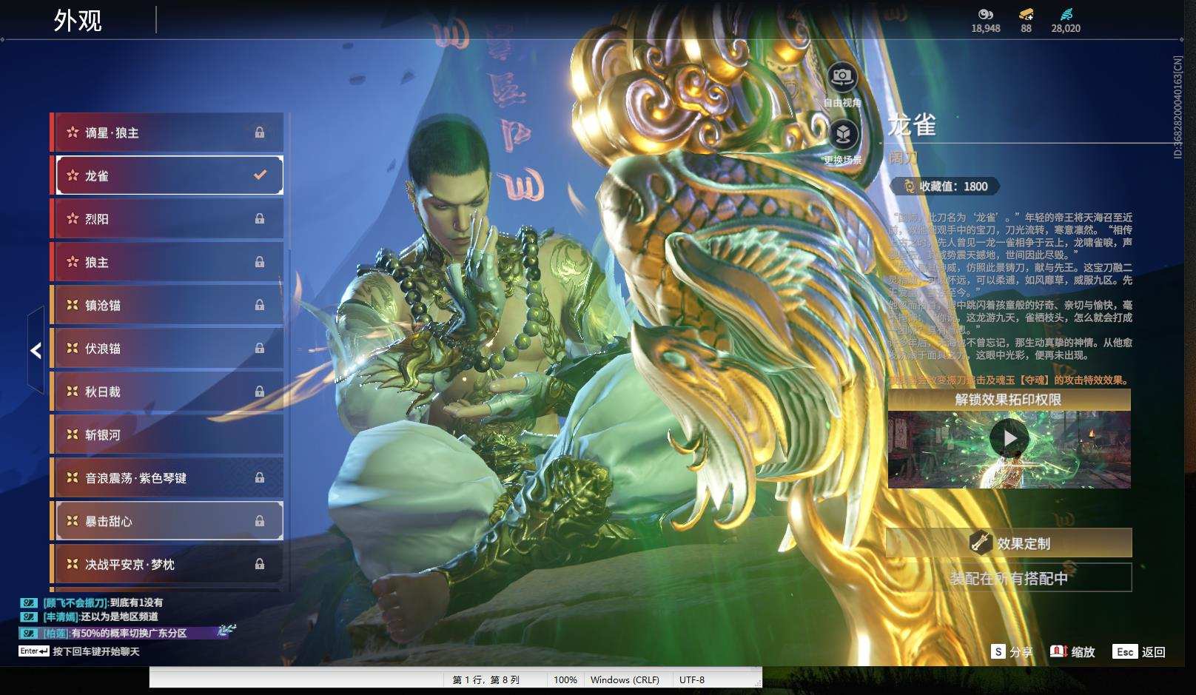Click the 28,020 currency balance
The width and height of the screenshot is (1196, 695).
1066,28
